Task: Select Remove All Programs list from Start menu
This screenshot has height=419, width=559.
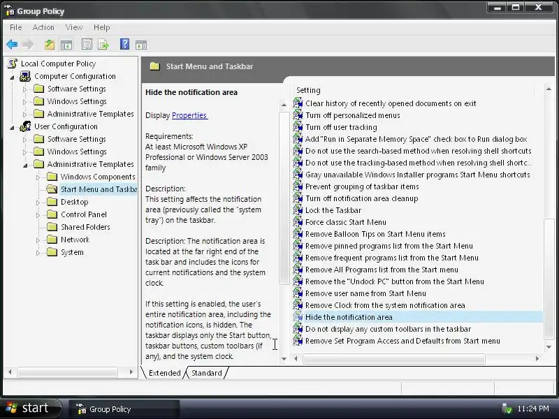Action: coord(382,270)
